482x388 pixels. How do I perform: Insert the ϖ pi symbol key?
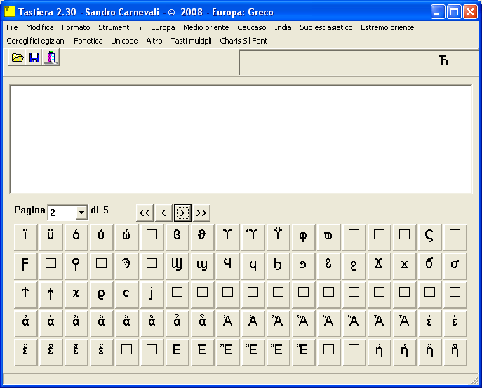(328, 236)
